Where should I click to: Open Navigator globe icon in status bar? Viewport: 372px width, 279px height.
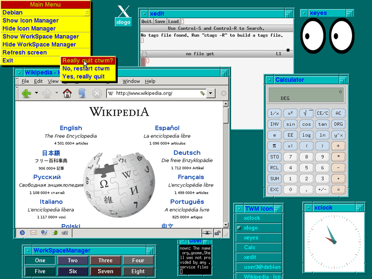pos(22,233)
